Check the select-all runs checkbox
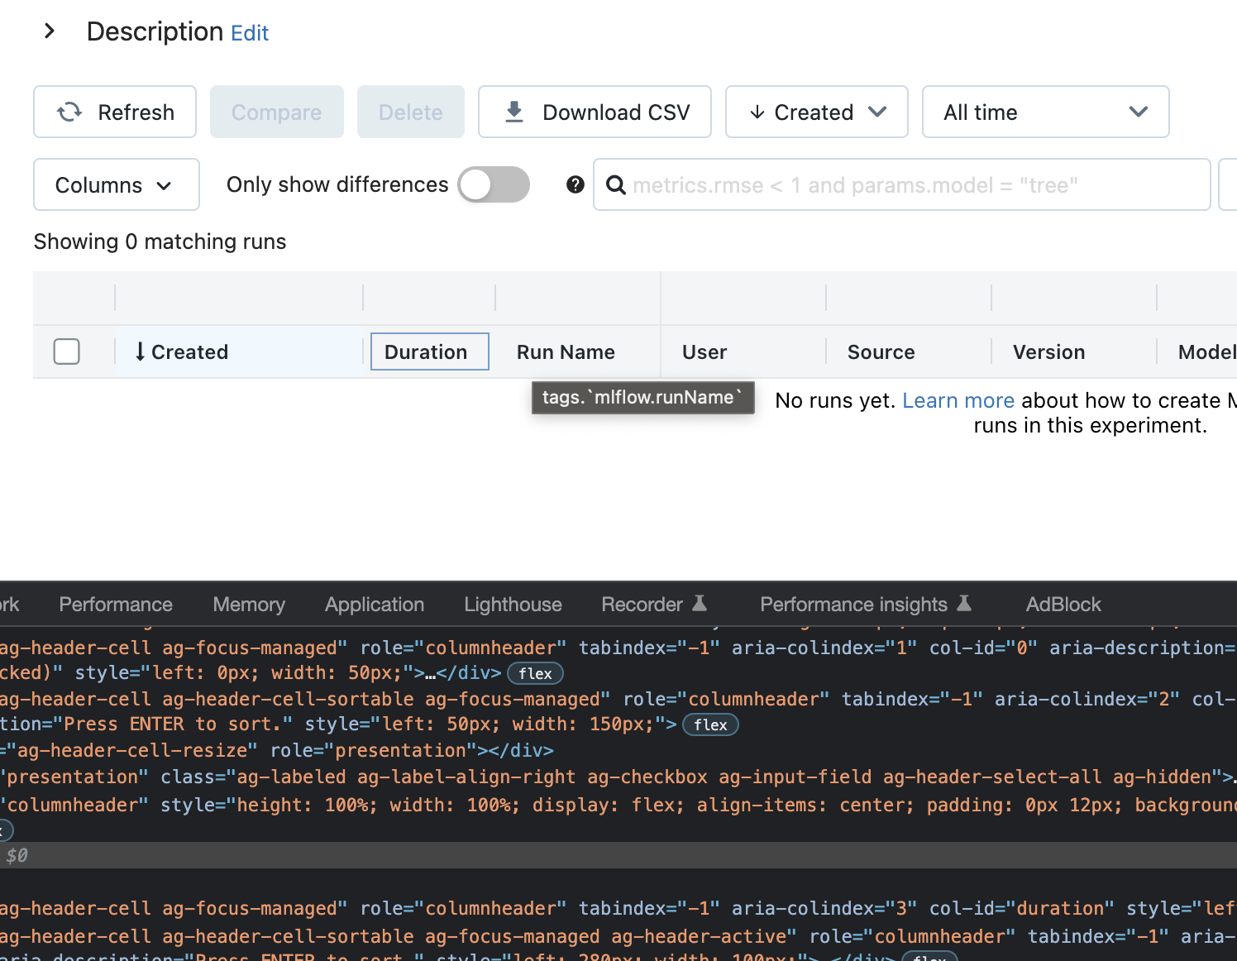 [66, 351]
